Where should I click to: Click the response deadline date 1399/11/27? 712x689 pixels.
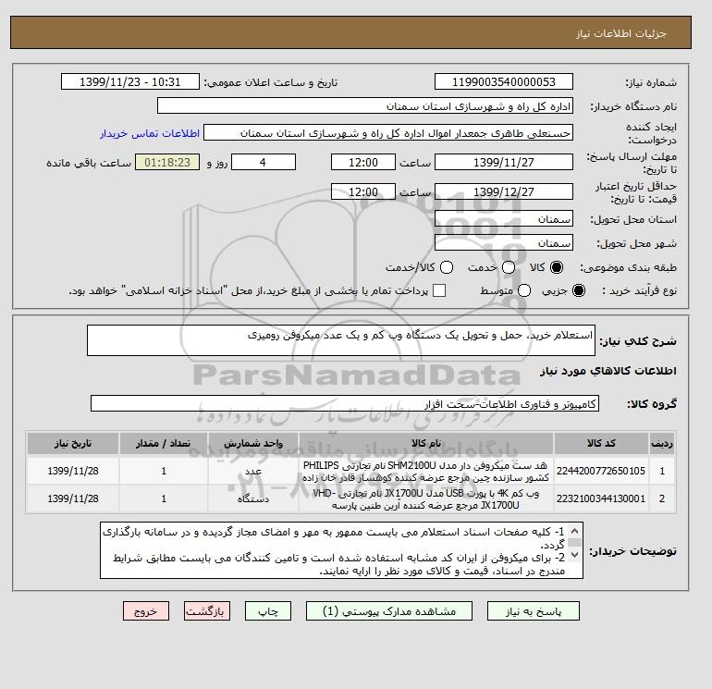pyautogui.click(x=504, y=162)
